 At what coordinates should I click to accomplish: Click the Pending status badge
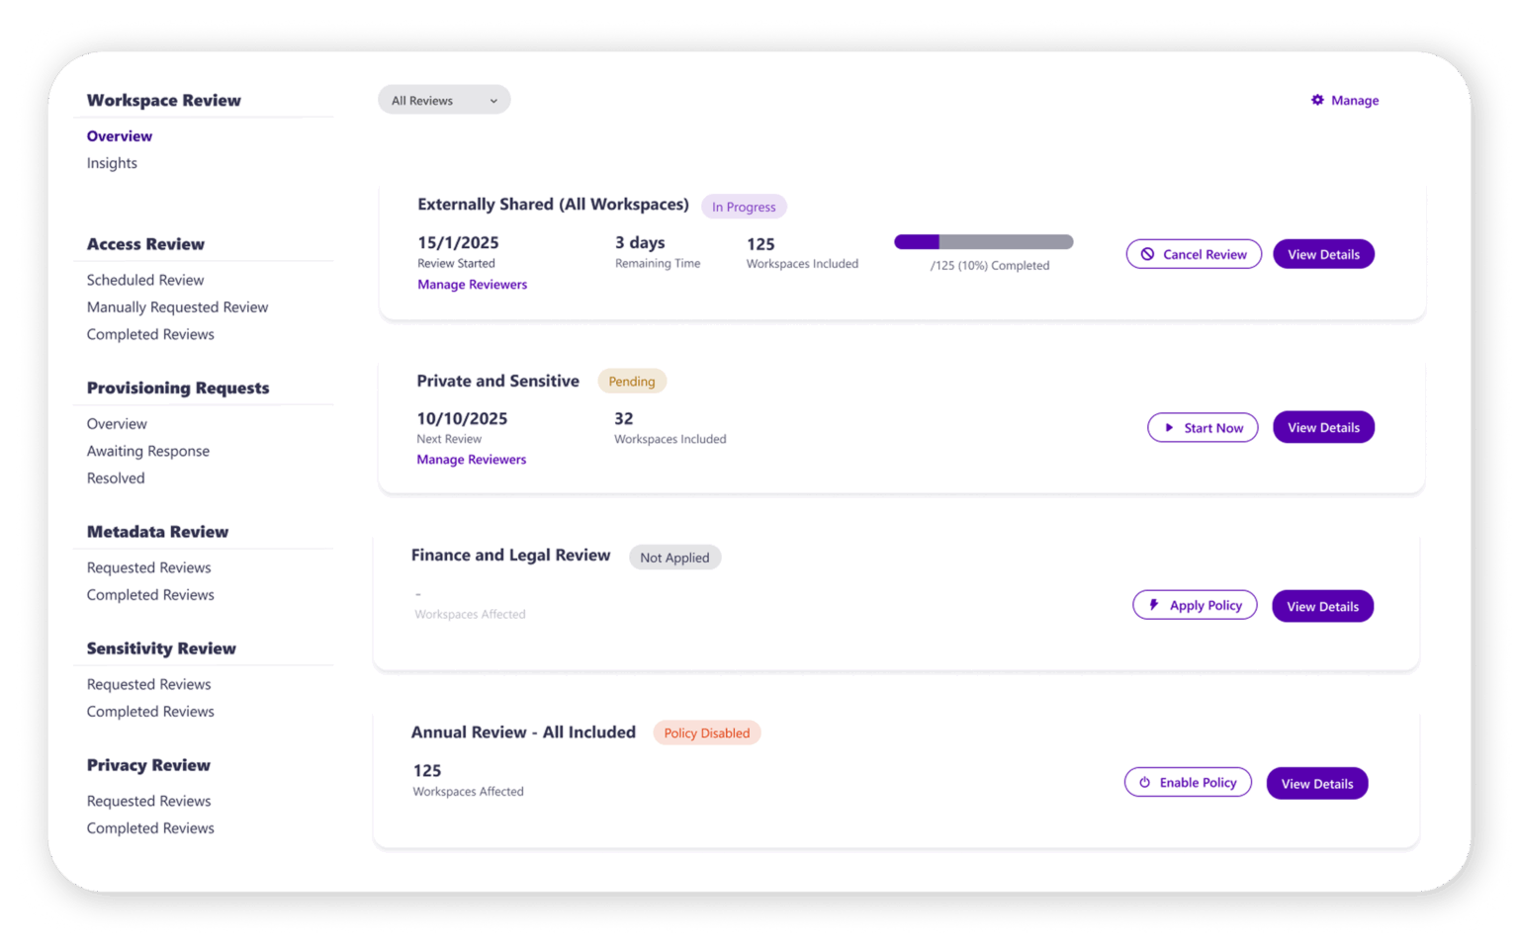[632, 381]
